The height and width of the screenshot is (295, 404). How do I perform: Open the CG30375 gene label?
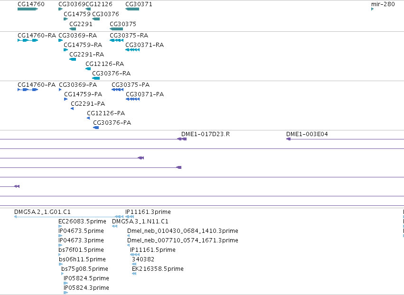tap(123, 24)
